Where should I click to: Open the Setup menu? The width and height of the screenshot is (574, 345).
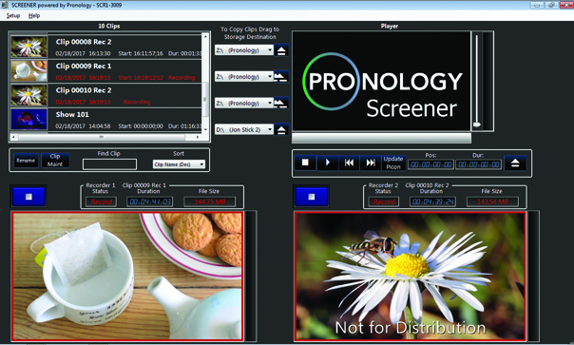click(x=13, y=16)
